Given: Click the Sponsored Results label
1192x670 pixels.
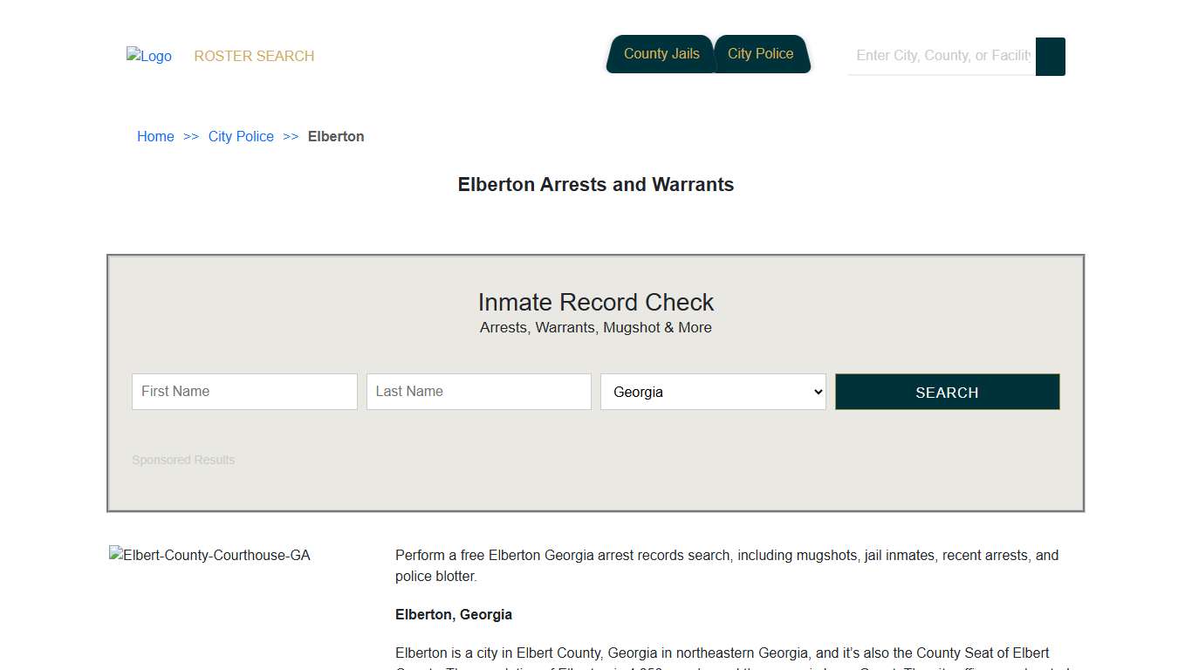Looking at the screenshot, I should [183, 460].
